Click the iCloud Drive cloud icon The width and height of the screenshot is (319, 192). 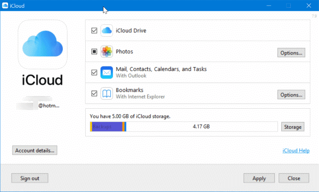click(x=107, y=30)
